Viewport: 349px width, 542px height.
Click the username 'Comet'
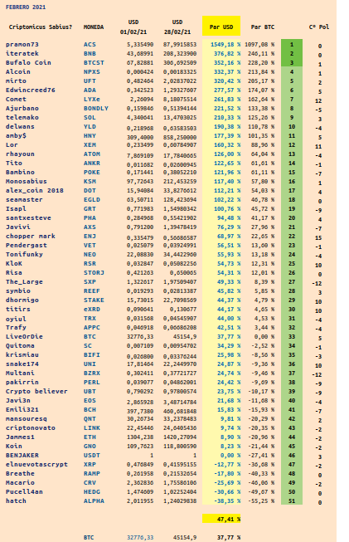tap(16, 100)
